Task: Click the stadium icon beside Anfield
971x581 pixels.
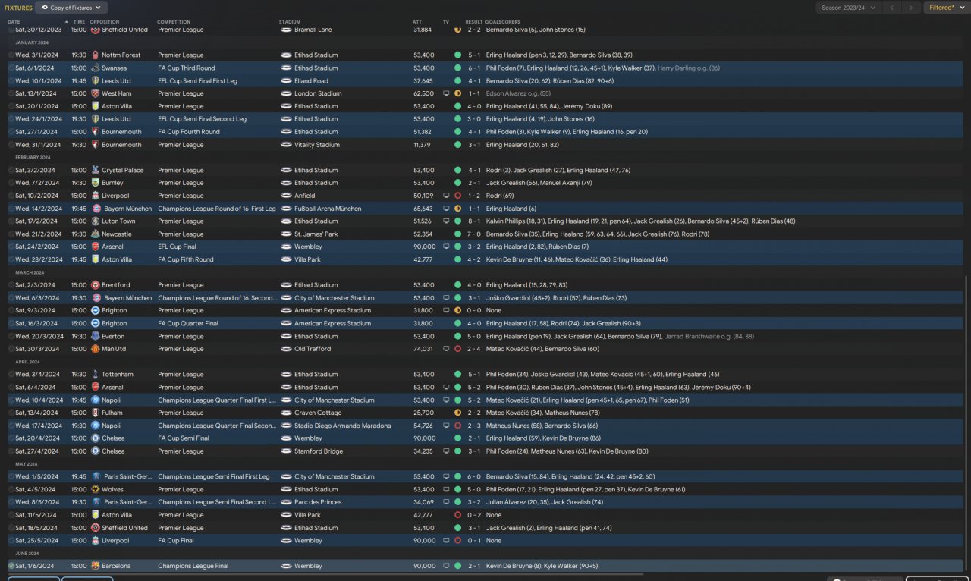Action: click(x=286, y=196)
